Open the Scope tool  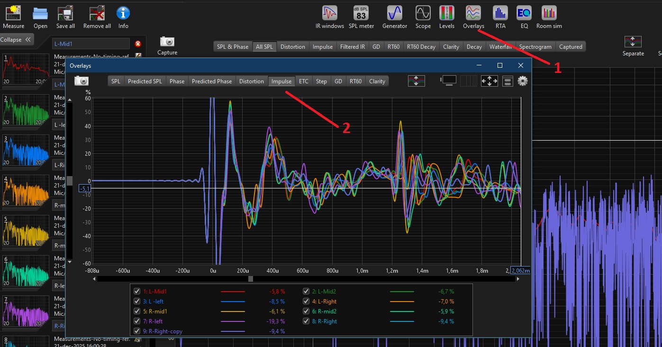pos(423,13)
